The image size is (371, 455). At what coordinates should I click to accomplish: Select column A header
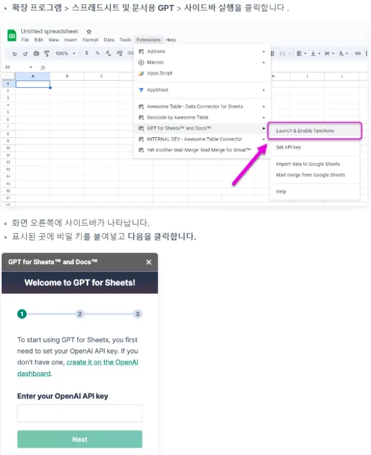(x=33, y=76)
